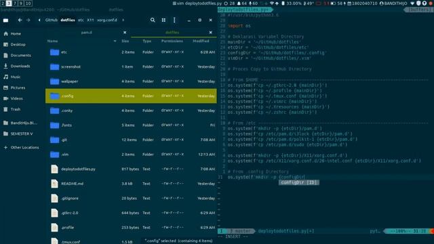Sort by the Permissions column header

[172, 41]
